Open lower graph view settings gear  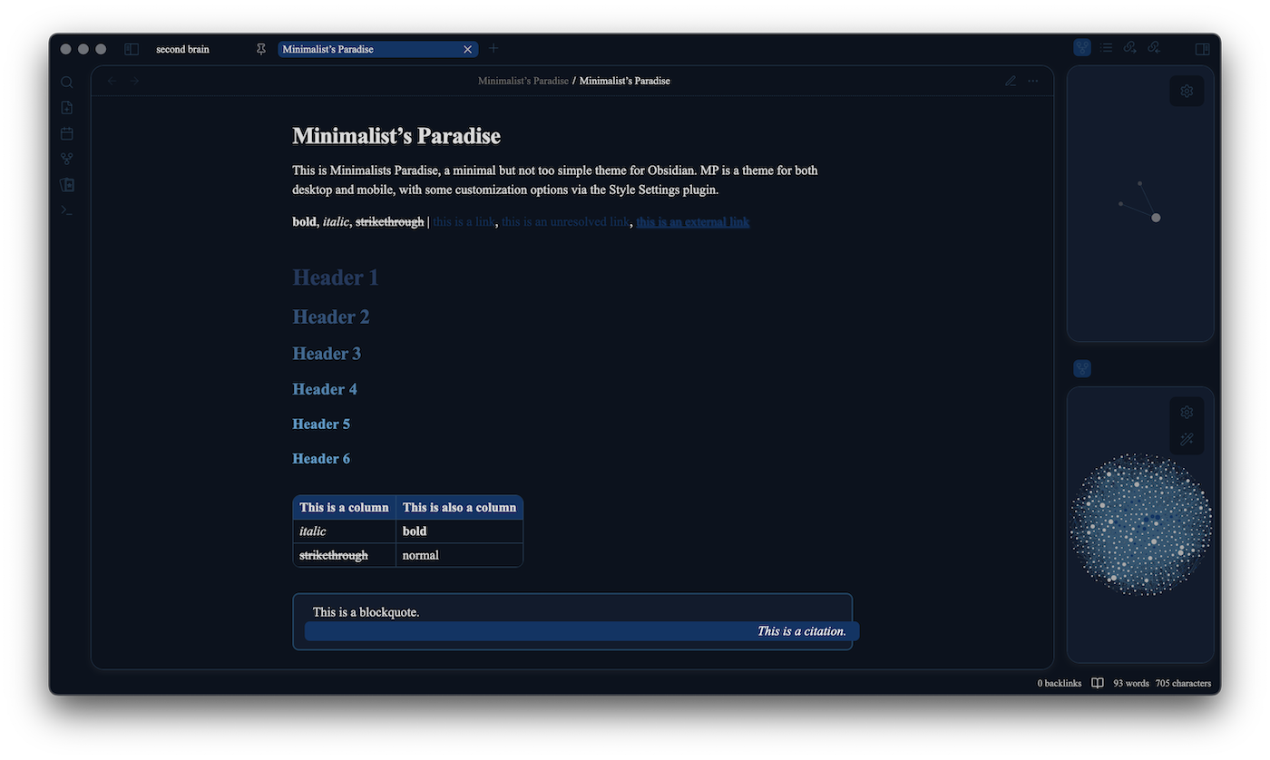[x=1187, y=413]
